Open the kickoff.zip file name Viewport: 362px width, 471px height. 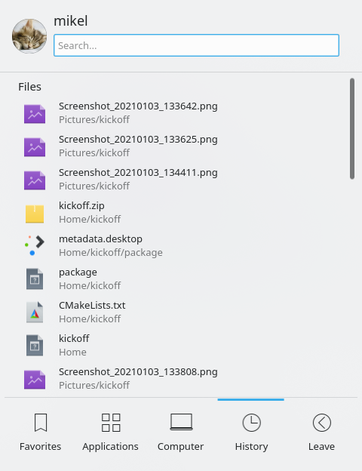click(81, 206)
